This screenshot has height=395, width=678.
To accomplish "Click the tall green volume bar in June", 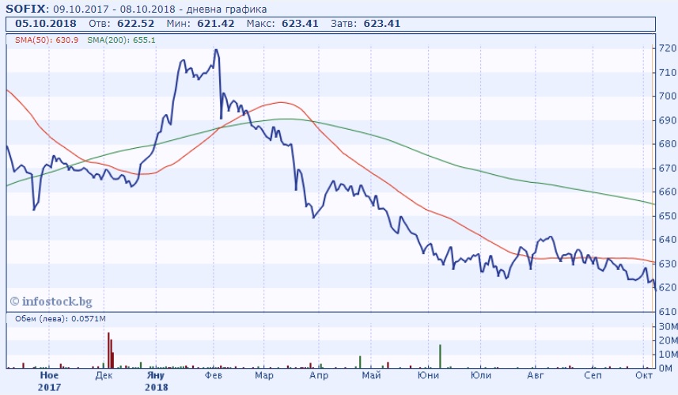I will coord(440,356).
